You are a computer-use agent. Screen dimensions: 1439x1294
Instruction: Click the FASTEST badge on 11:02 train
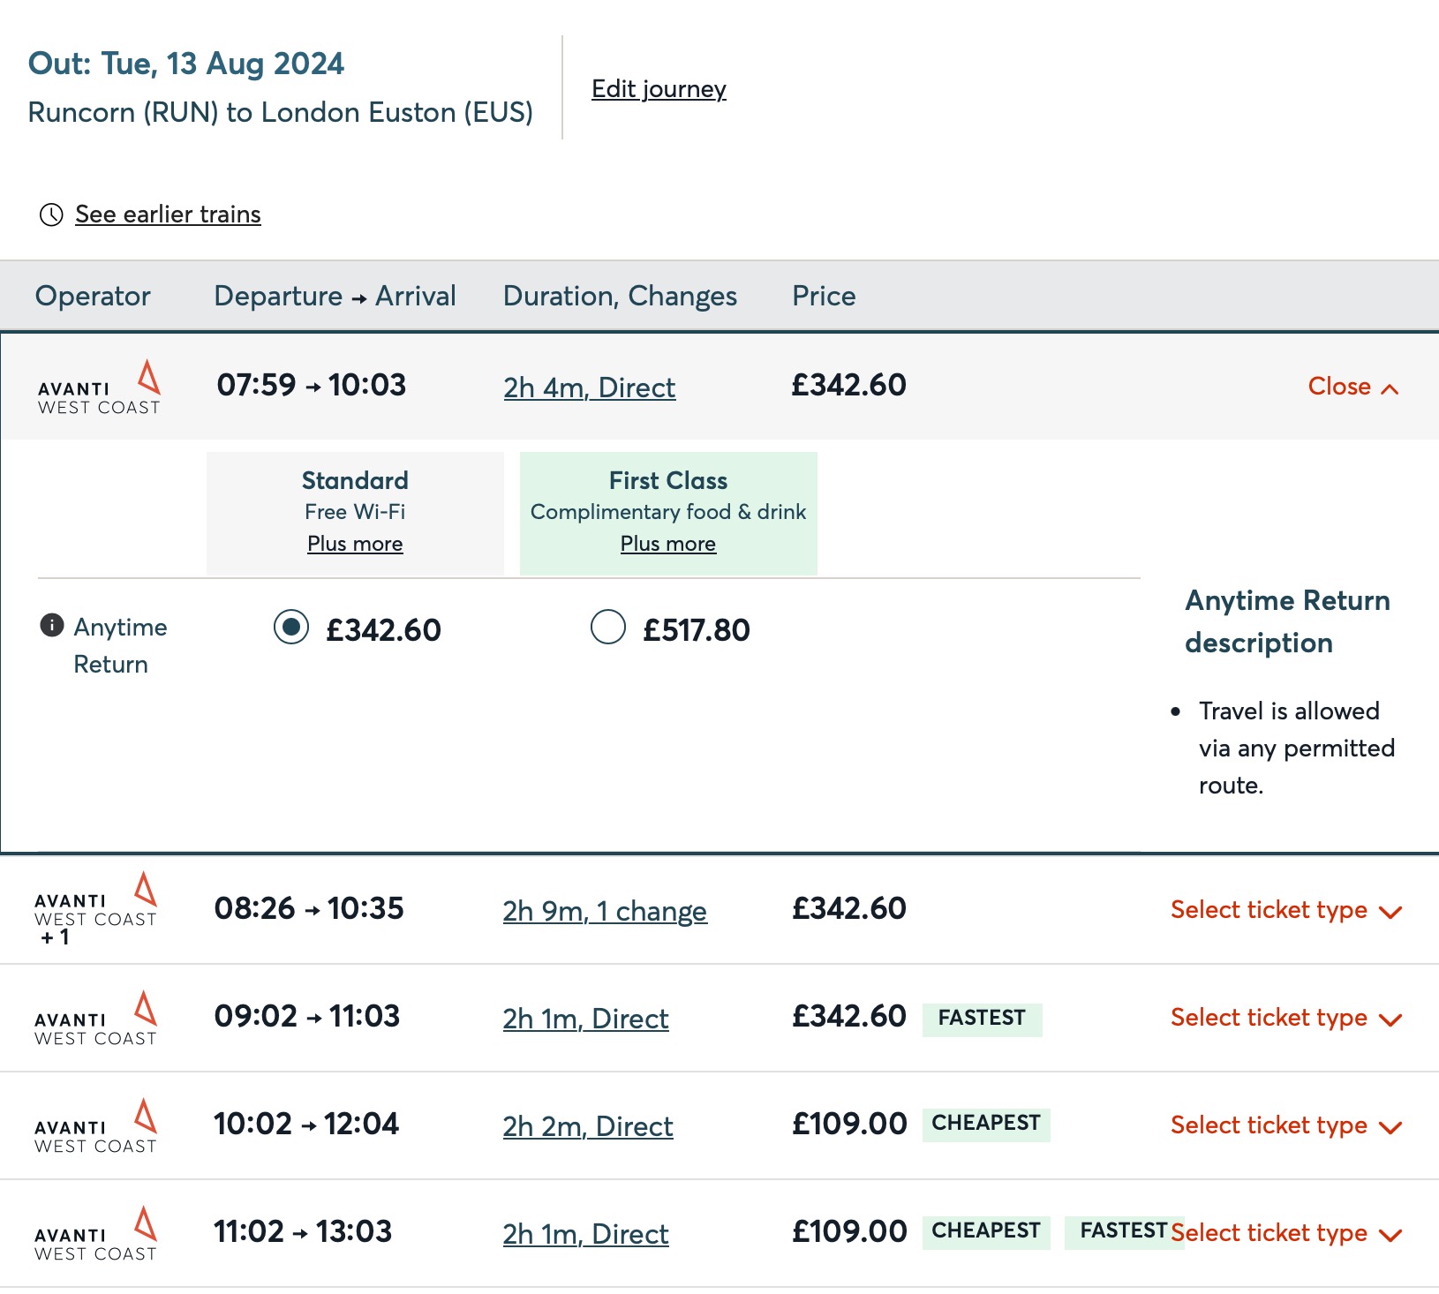point(1123,1231)
